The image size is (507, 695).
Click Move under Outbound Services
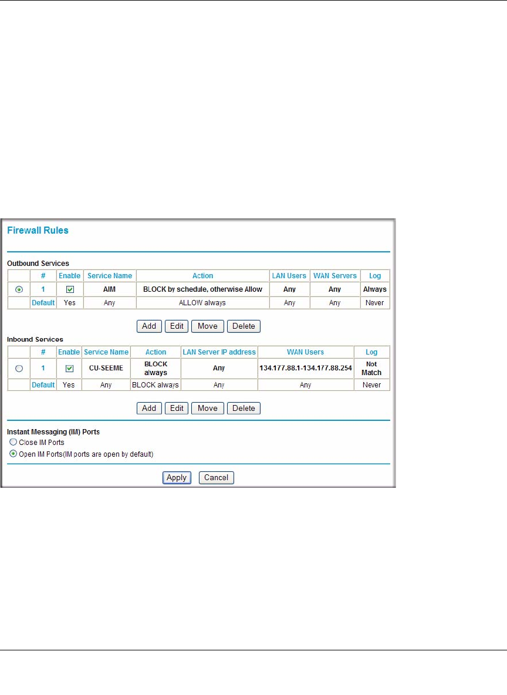point(207,326)
